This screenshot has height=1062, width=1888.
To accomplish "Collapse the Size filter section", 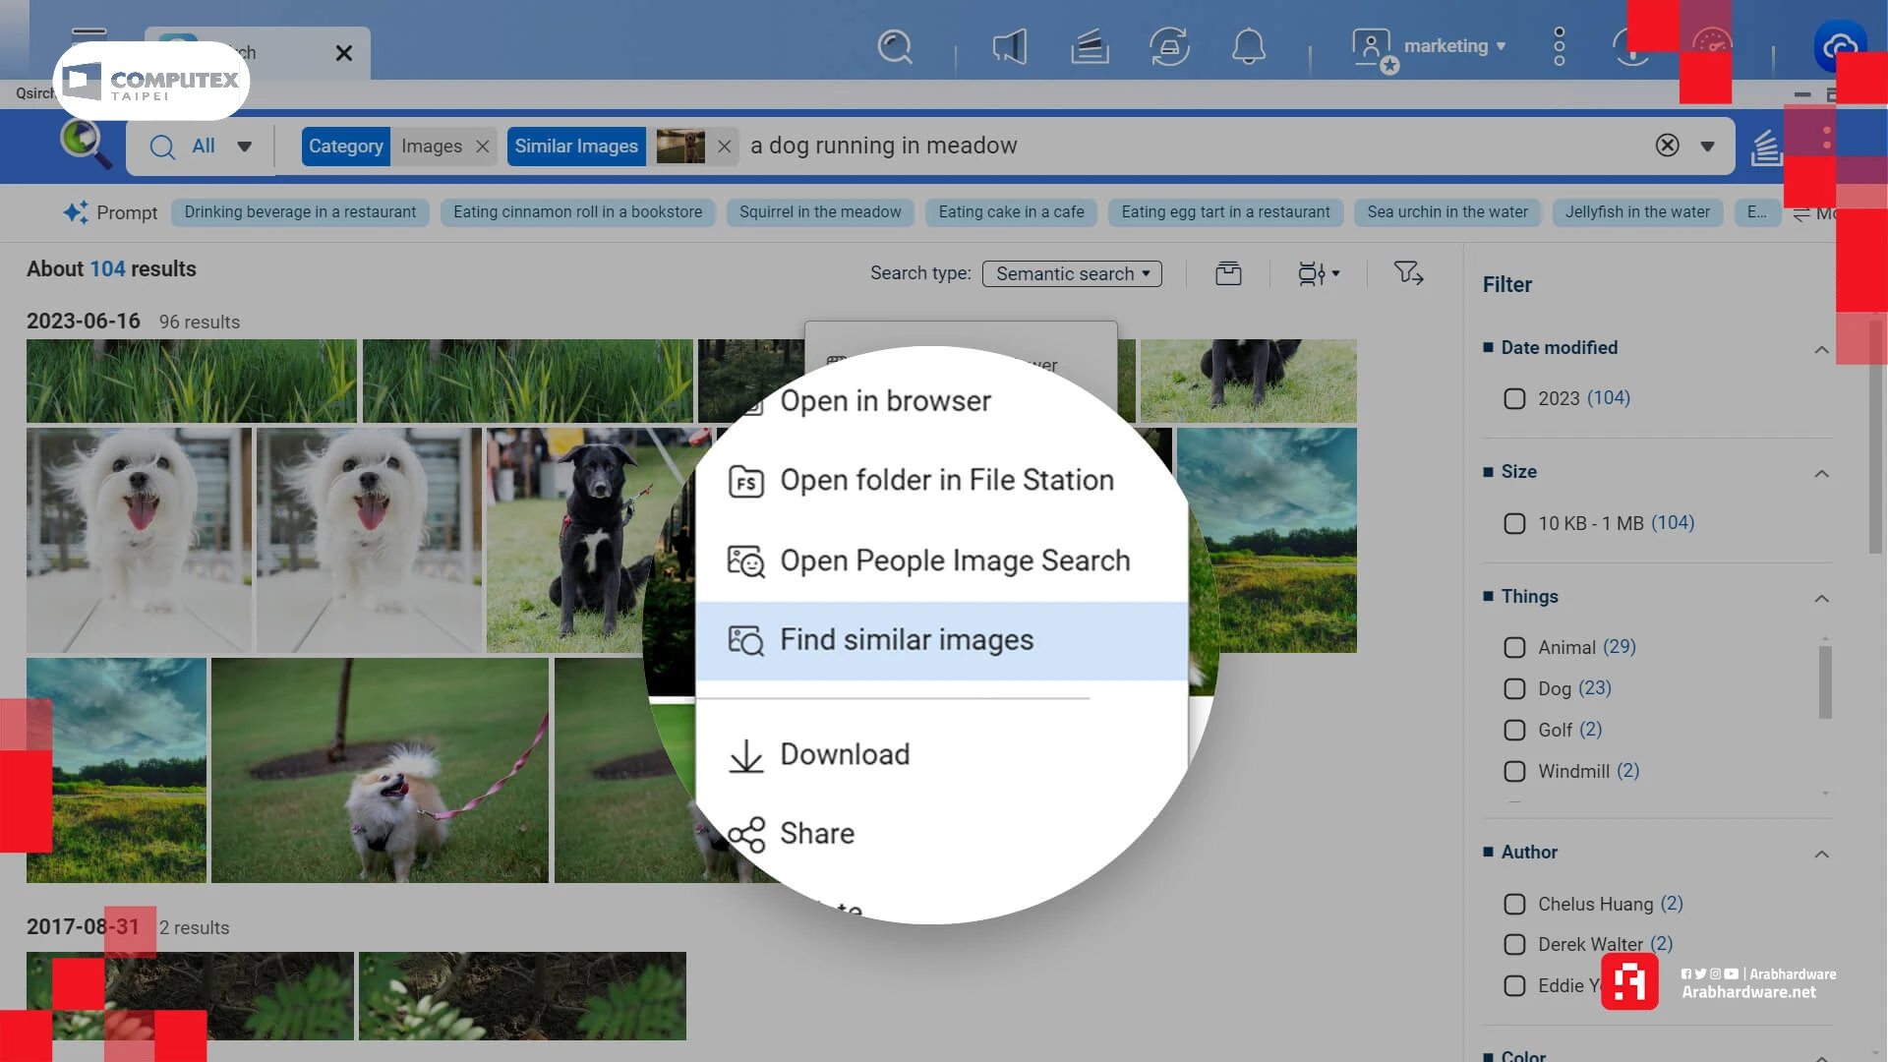I will pyautogui.click(x=1821, y=473).
